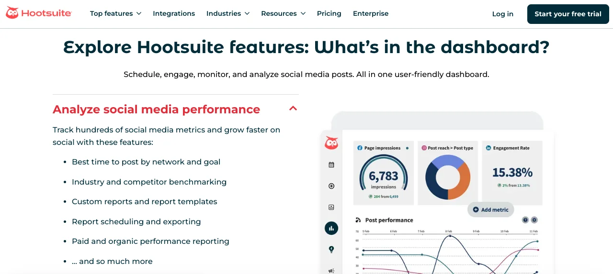Click the '5 Feb' date label on chart

pos(366,231)
